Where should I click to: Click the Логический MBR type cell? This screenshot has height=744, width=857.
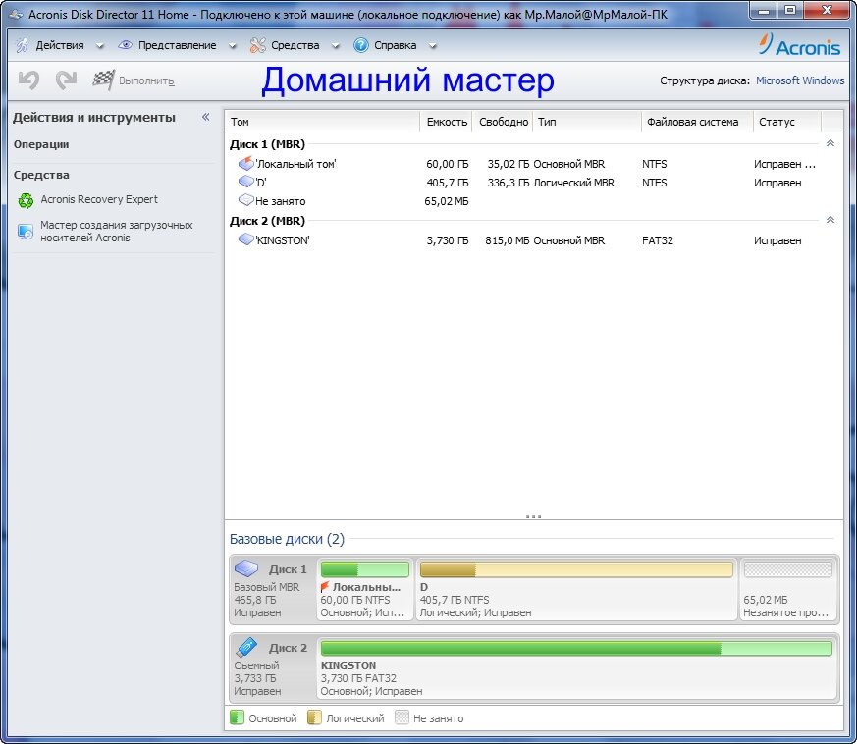tap(574, 182)
